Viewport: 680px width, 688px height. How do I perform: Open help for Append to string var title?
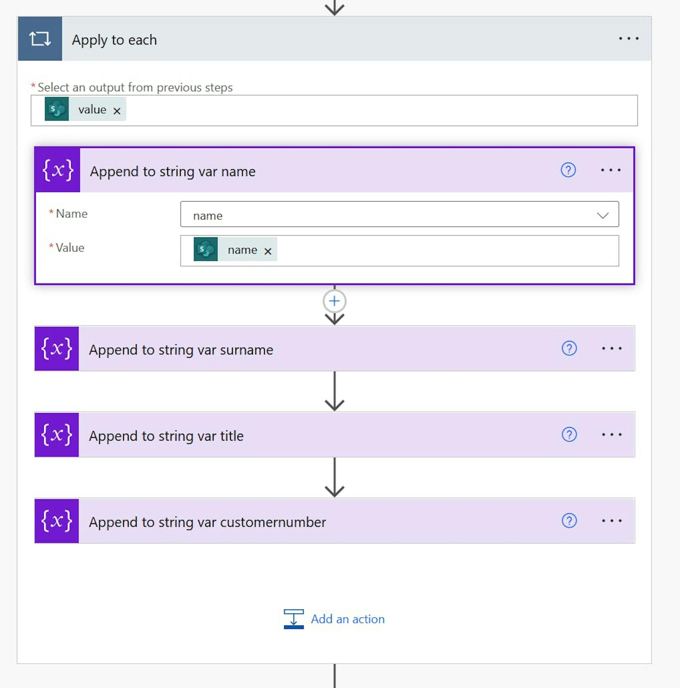pos(569,434)
